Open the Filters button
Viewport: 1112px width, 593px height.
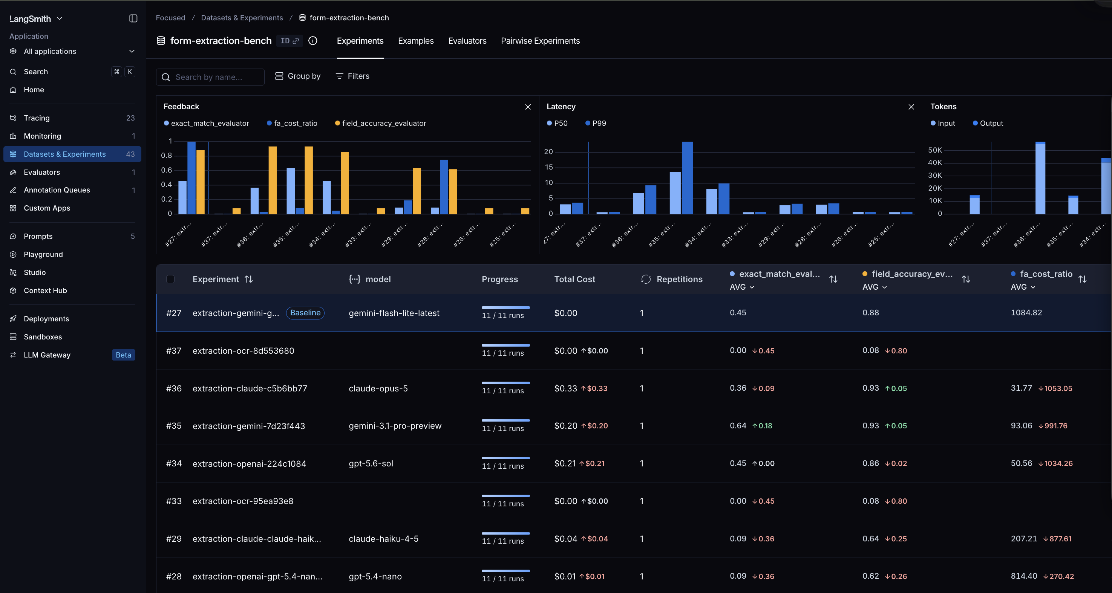coord(352,76)
